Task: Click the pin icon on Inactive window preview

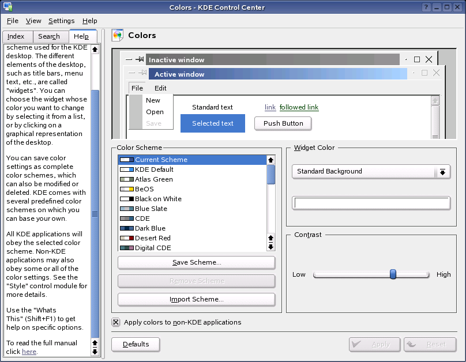Action: [x=140, y=59]
